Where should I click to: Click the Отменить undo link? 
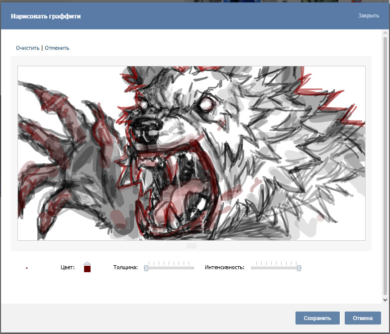point(57,48)
